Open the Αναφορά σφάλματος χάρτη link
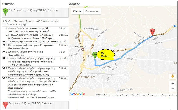The image size is (178, 110). point(162,95)
